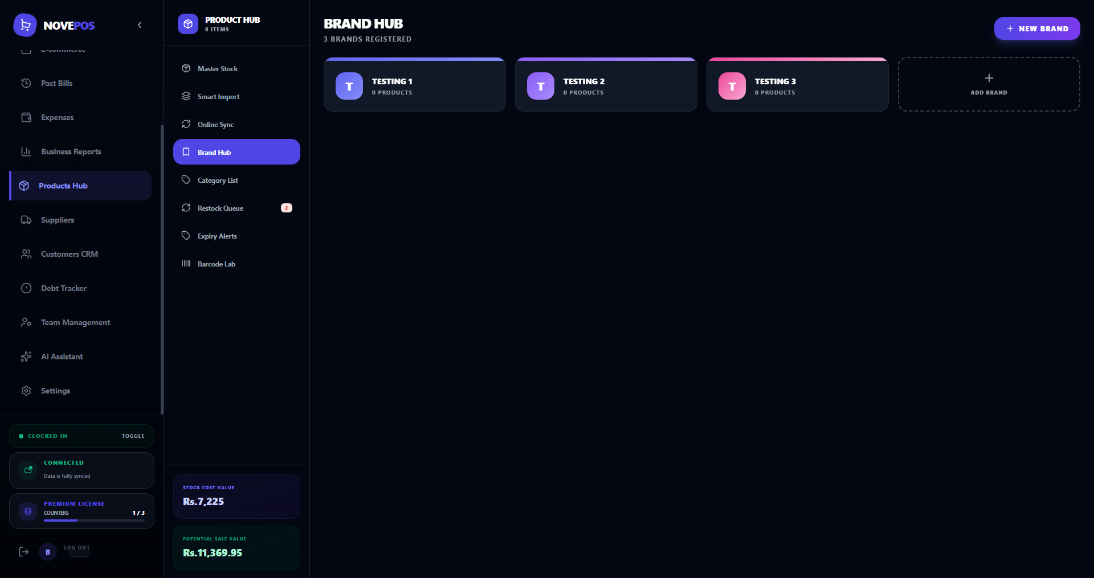The height and width of the screenshot is (578, 1094).
Task: Open Debt Tracker alert icon
Action: (x=26, y=288)
